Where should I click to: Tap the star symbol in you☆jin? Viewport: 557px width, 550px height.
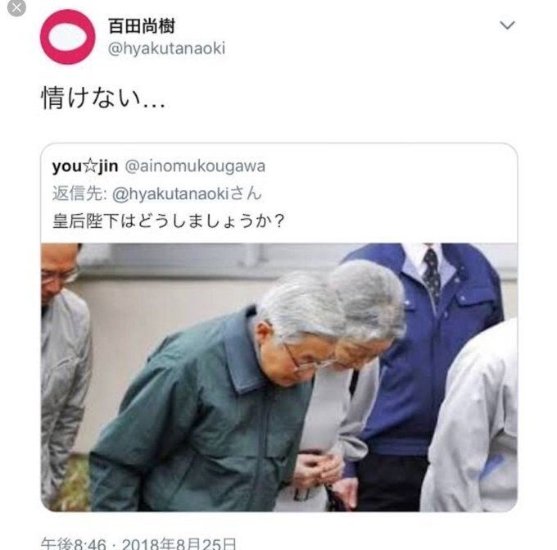pos(90,166)
